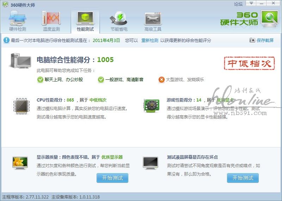Switch to the 硬件检测 tab label
The width and height of the screenshot is (282, 201).
[x=18, y=29]
